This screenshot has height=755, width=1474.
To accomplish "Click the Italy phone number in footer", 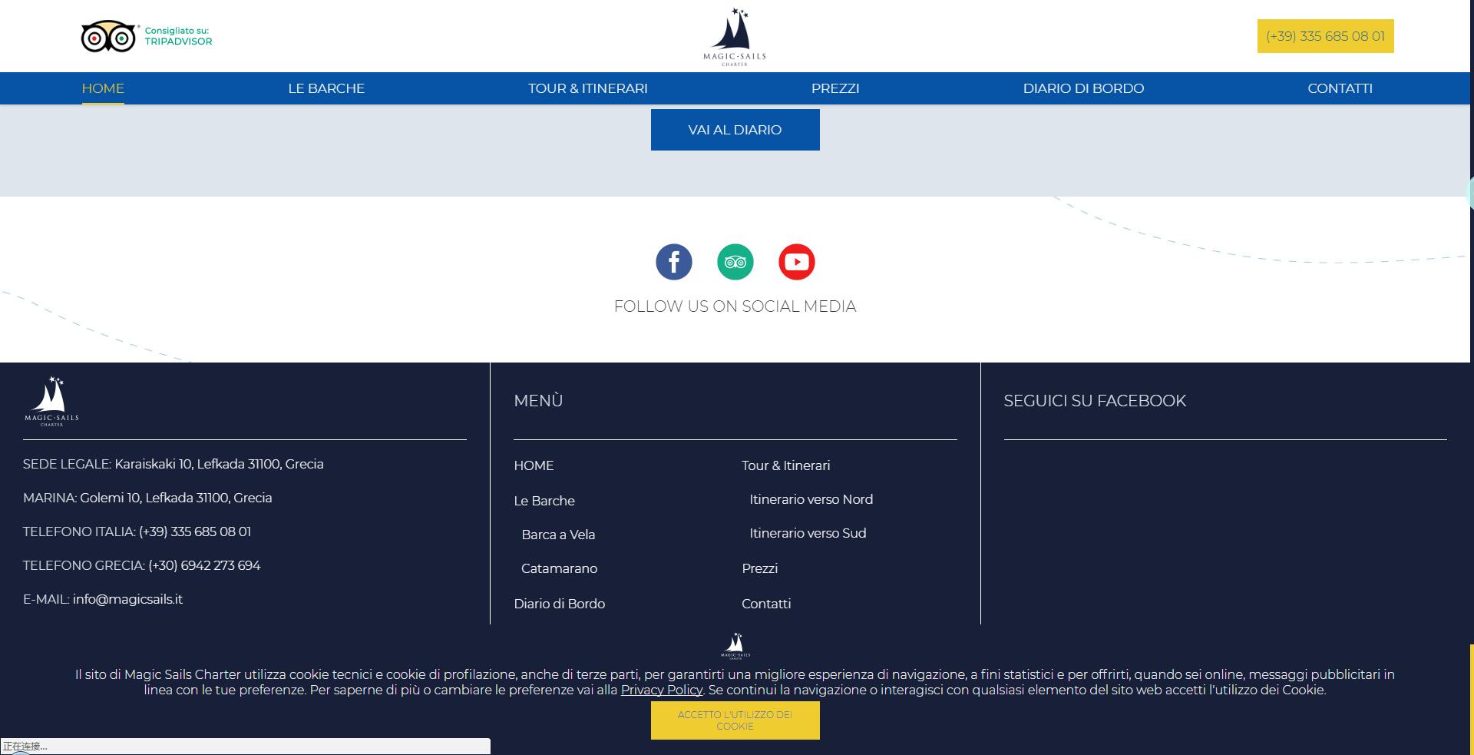I will click(195, 531).
